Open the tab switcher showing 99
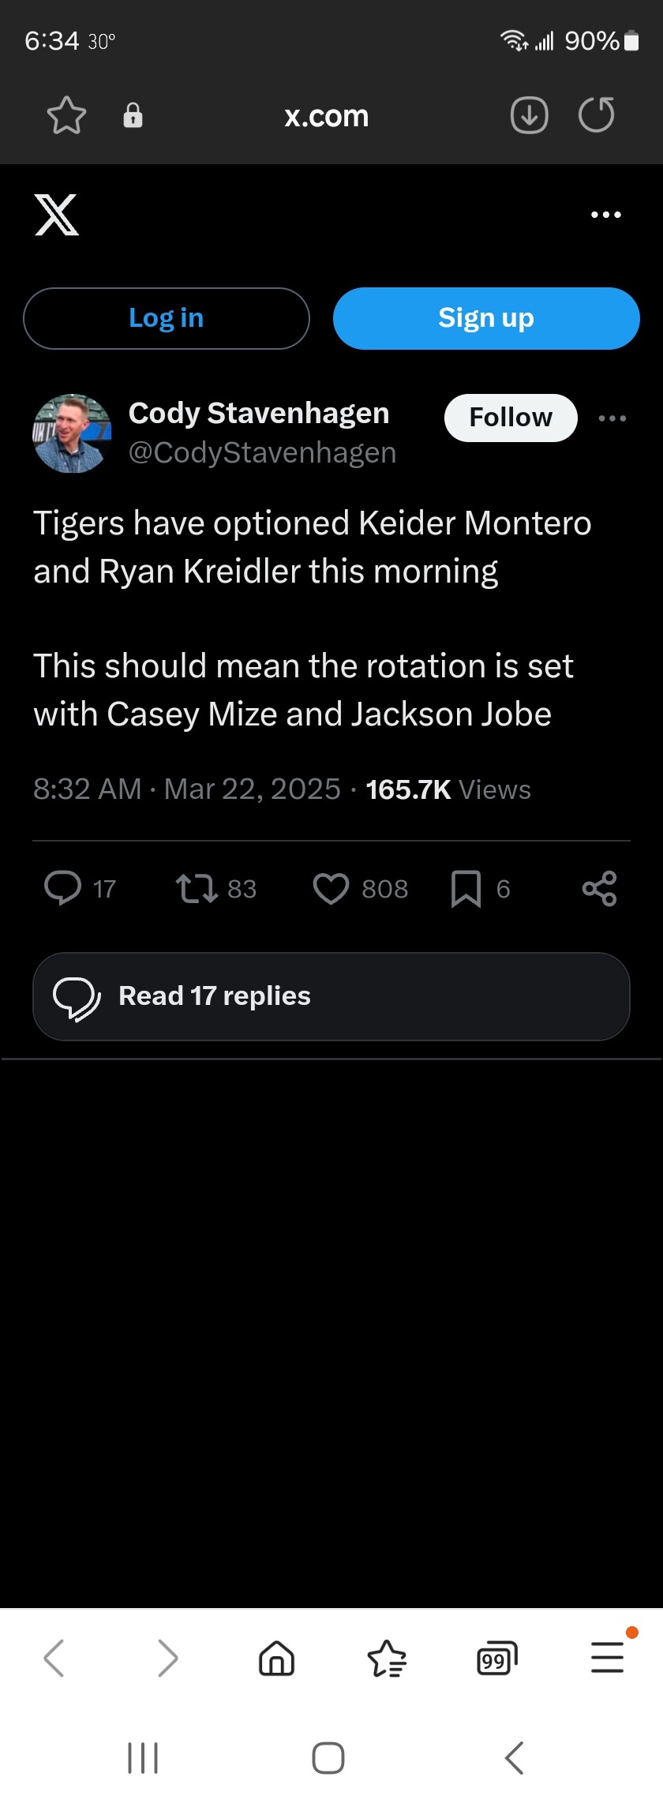Screen dimensions: 663x1807 click(x=496, y=1657)
